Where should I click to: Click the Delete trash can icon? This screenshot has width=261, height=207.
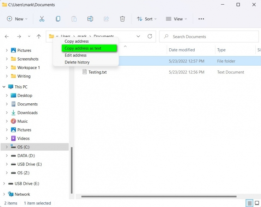tap(122, 19)
